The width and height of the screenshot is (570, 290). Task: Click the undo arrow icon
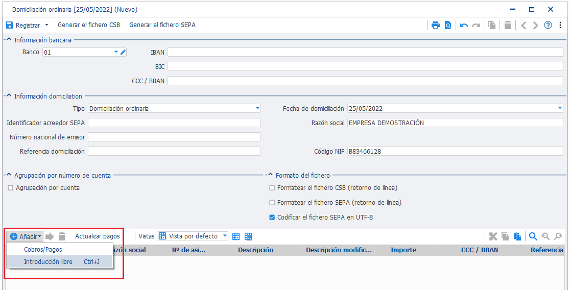click(x=463, y=25)
